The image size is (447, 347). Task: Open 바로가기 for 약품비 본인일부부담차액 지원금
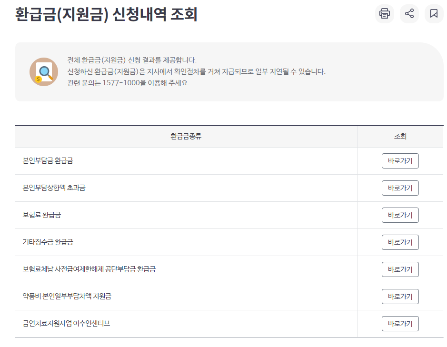(400, 296)
